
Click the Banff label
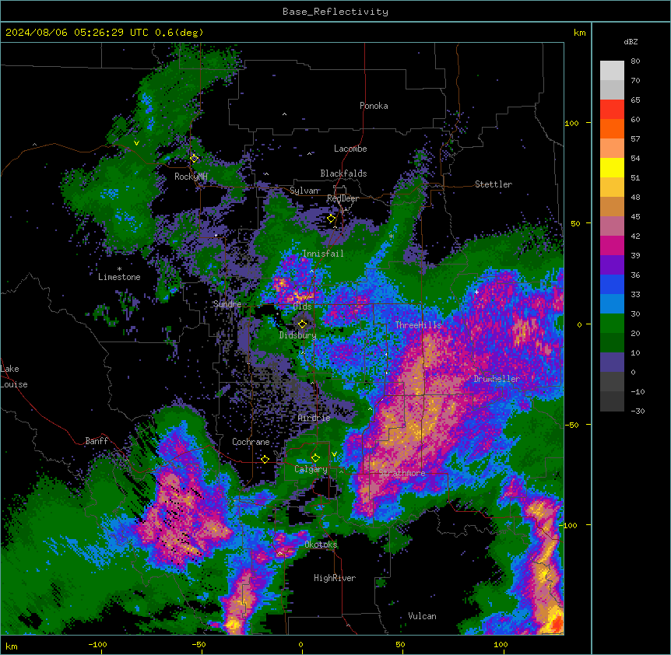97,441
